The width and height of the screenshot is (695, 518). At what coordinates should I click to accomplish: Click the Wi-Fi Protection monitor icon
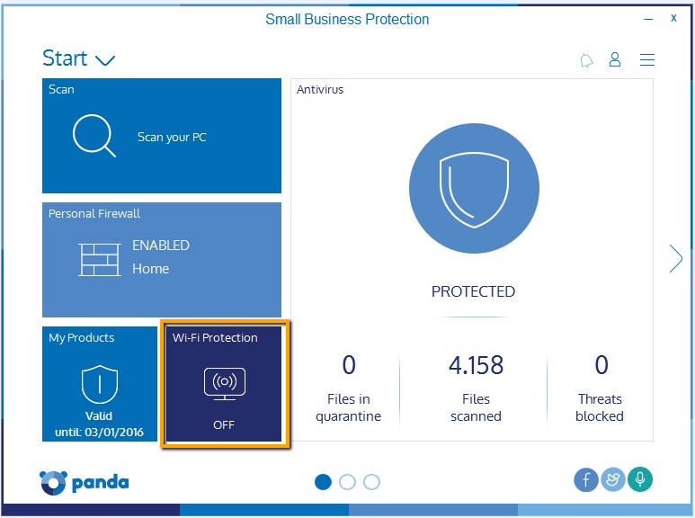pos(224,384)
